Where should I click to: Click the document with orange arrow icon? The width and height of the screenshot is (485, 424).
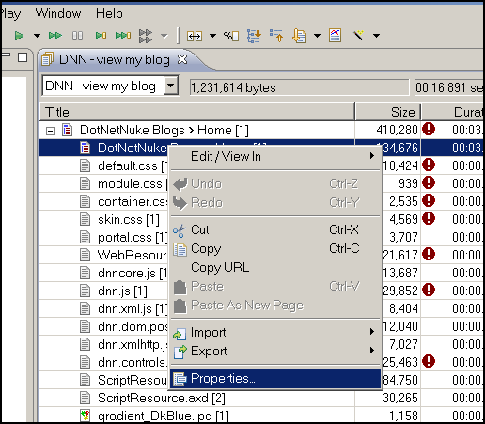(299, 36)
